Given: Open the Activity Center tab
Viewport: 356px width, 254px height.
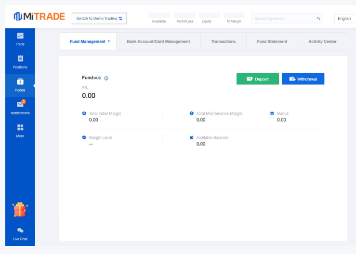Looking at the screenshot, I should tap(322, 41).
